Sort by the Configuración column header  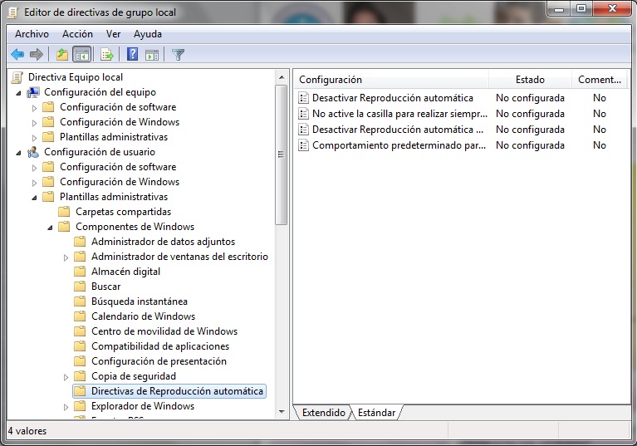[x=391, y=80]
